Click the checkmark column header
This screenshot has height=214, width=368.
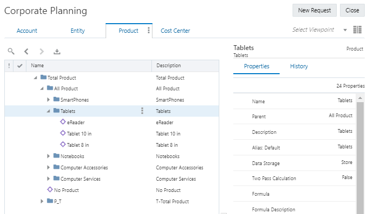pyautogui.click(x=20, y=66)
